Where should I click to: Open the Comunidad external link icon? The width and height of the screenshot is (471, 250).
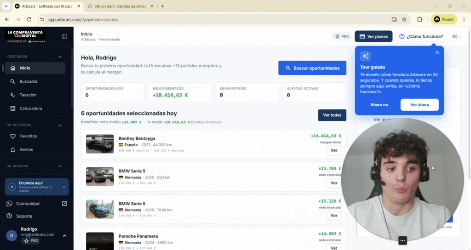point(64,204)
